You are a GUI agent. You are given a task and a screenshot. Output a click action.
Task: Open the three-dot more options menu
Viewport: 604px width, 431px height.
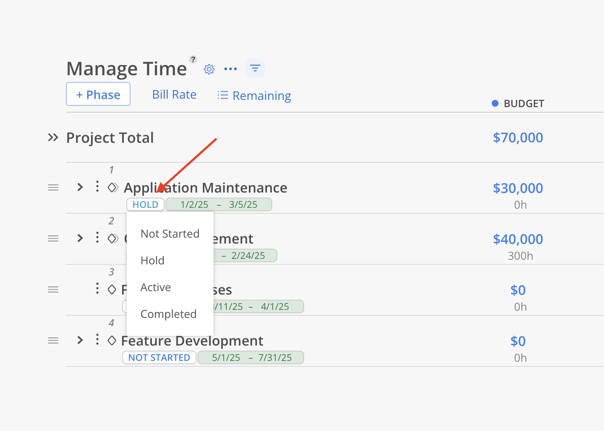(x=231, y=69)
